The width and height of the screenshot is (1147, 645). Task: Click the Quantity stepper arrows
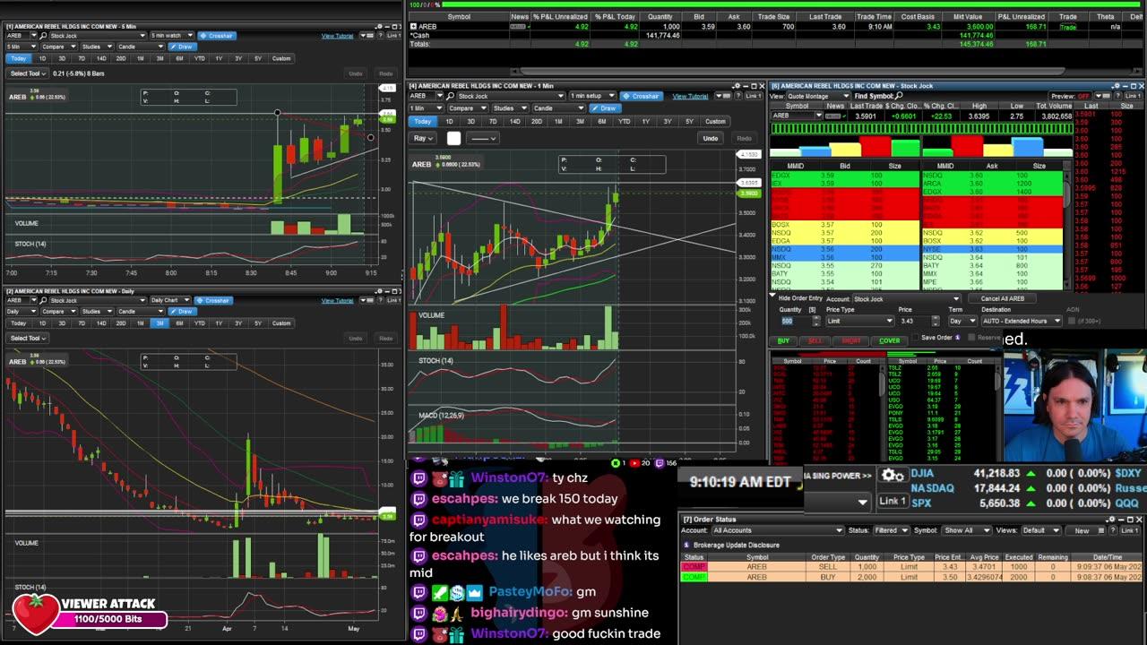[x=816, y=321]
